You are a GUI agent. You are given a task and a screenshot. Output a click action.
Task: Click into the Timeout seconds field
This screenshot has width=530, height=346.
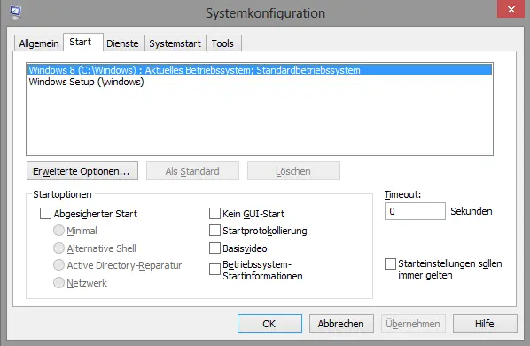pos(415,211)
